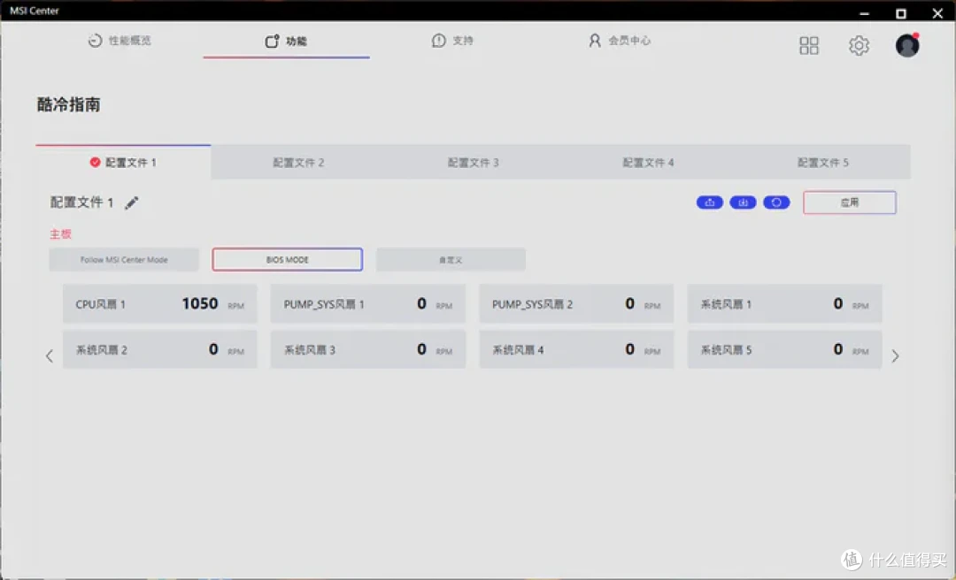The width and height of the screenshot is (956, 580).
Task: Select PUMP_SYS风扇 1 fan card
Action: [367, 303]
